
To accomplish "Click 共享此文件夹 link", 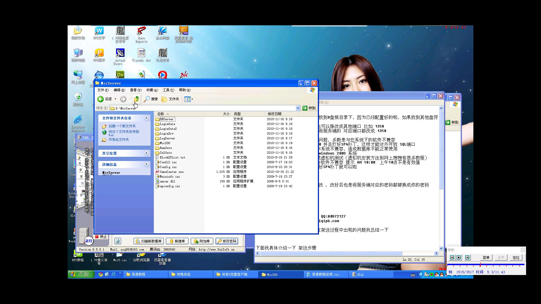I will (119, 140).
